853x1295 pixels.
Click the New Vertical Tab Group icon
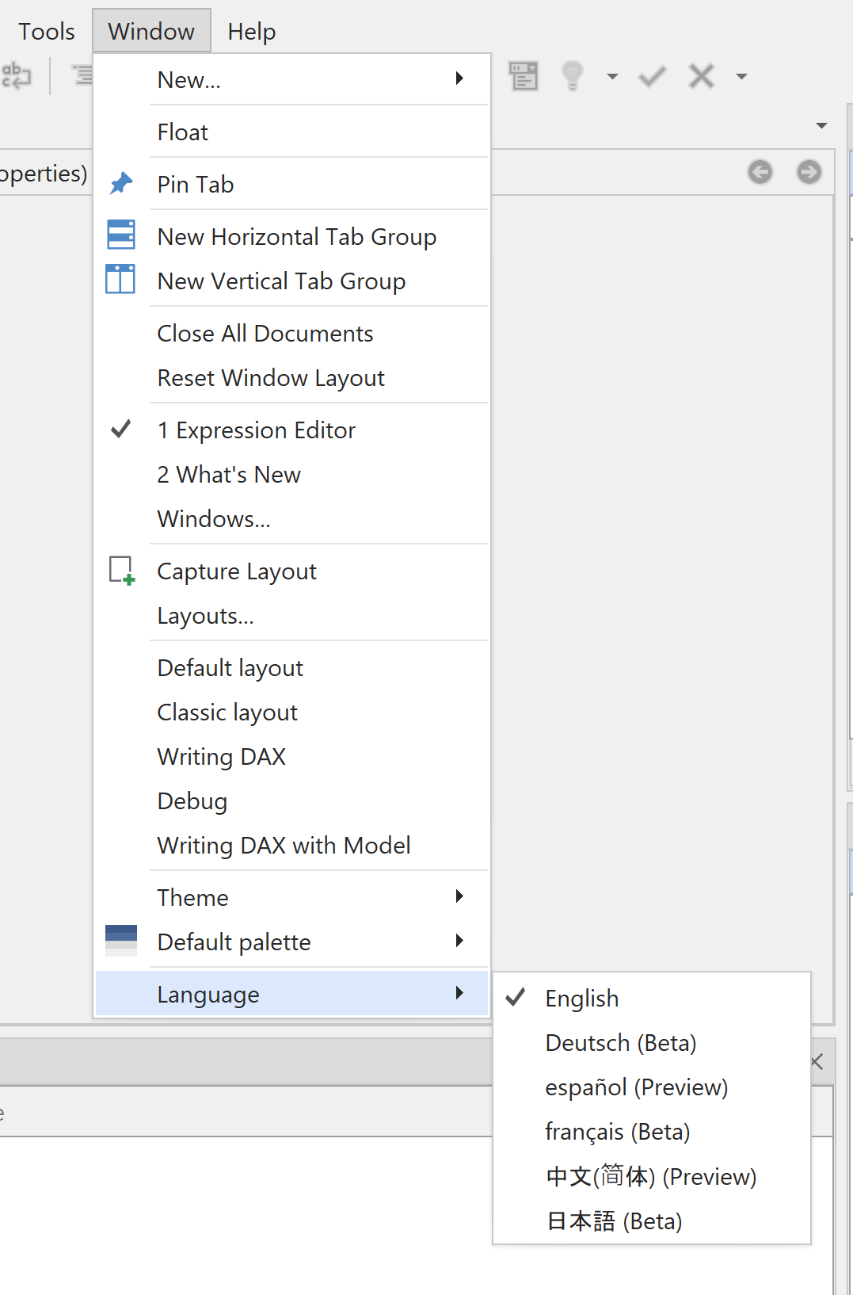coord(120,280)
